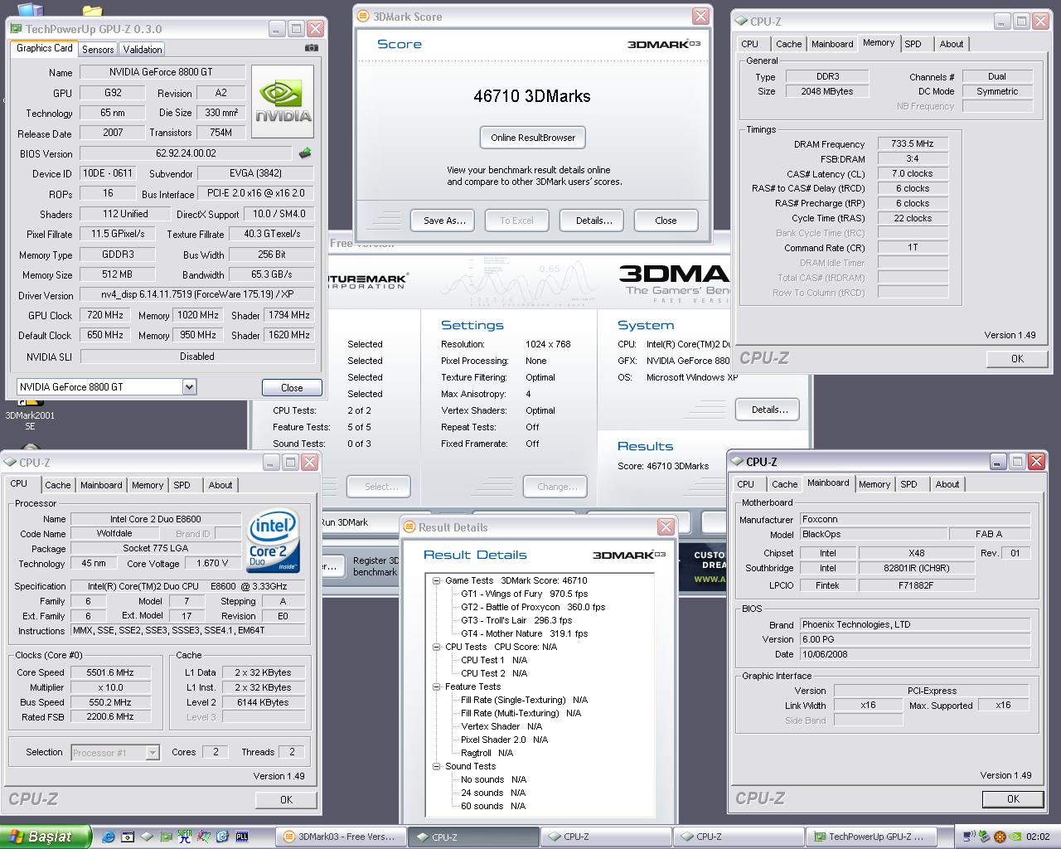The height and width of the screenshot is (849, 1061).
Task: Click the Safely Remove Hardware tray icon
Action: point(985,837)
